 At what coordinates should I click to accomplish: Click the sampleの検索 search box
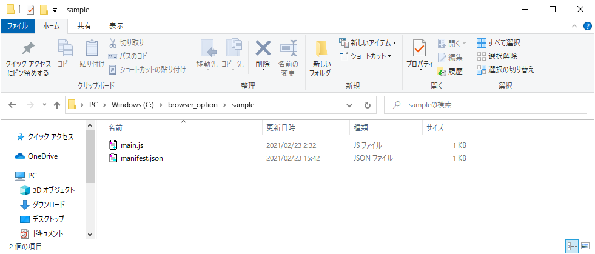[485, 105]
